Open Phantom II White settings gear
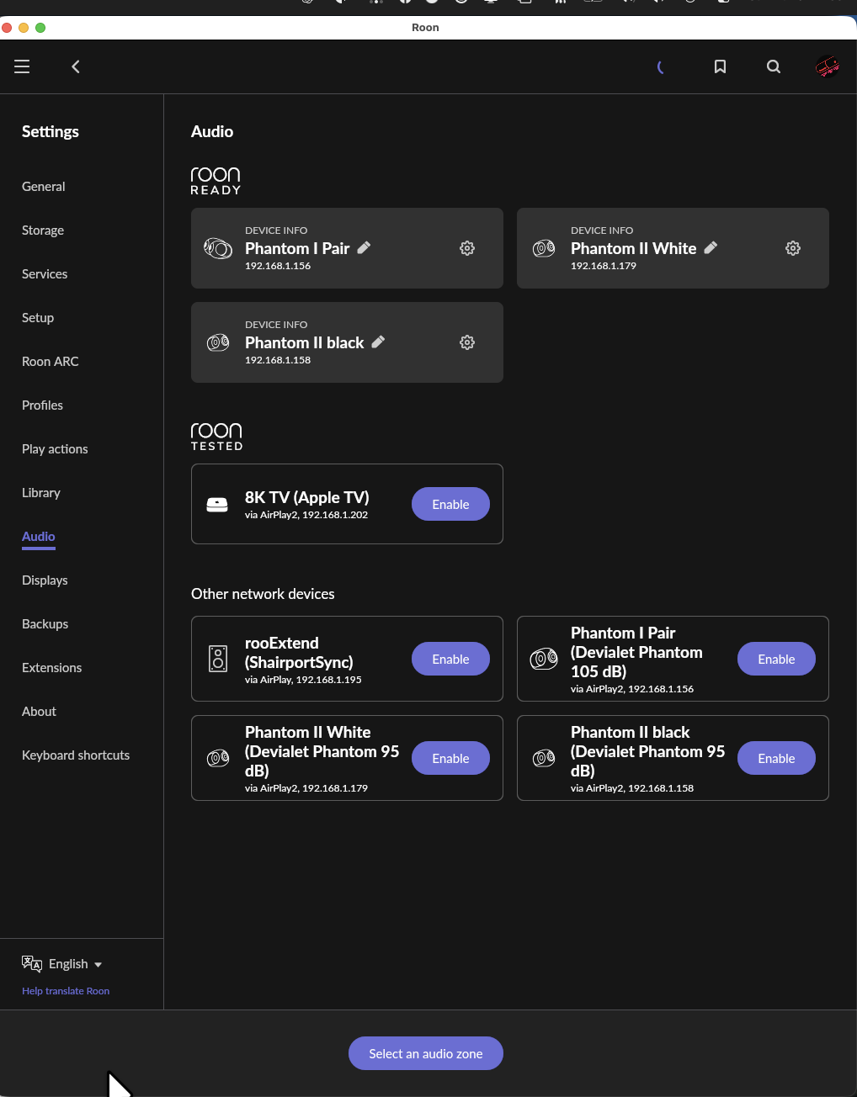 tap(793, 248)
